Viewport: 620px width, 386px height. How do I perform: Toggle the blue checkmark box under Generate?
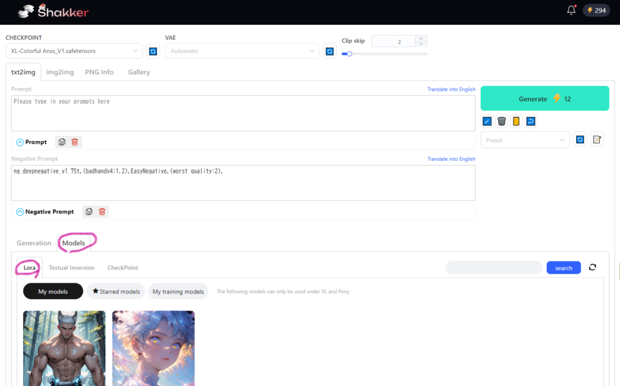pos(487,121)
